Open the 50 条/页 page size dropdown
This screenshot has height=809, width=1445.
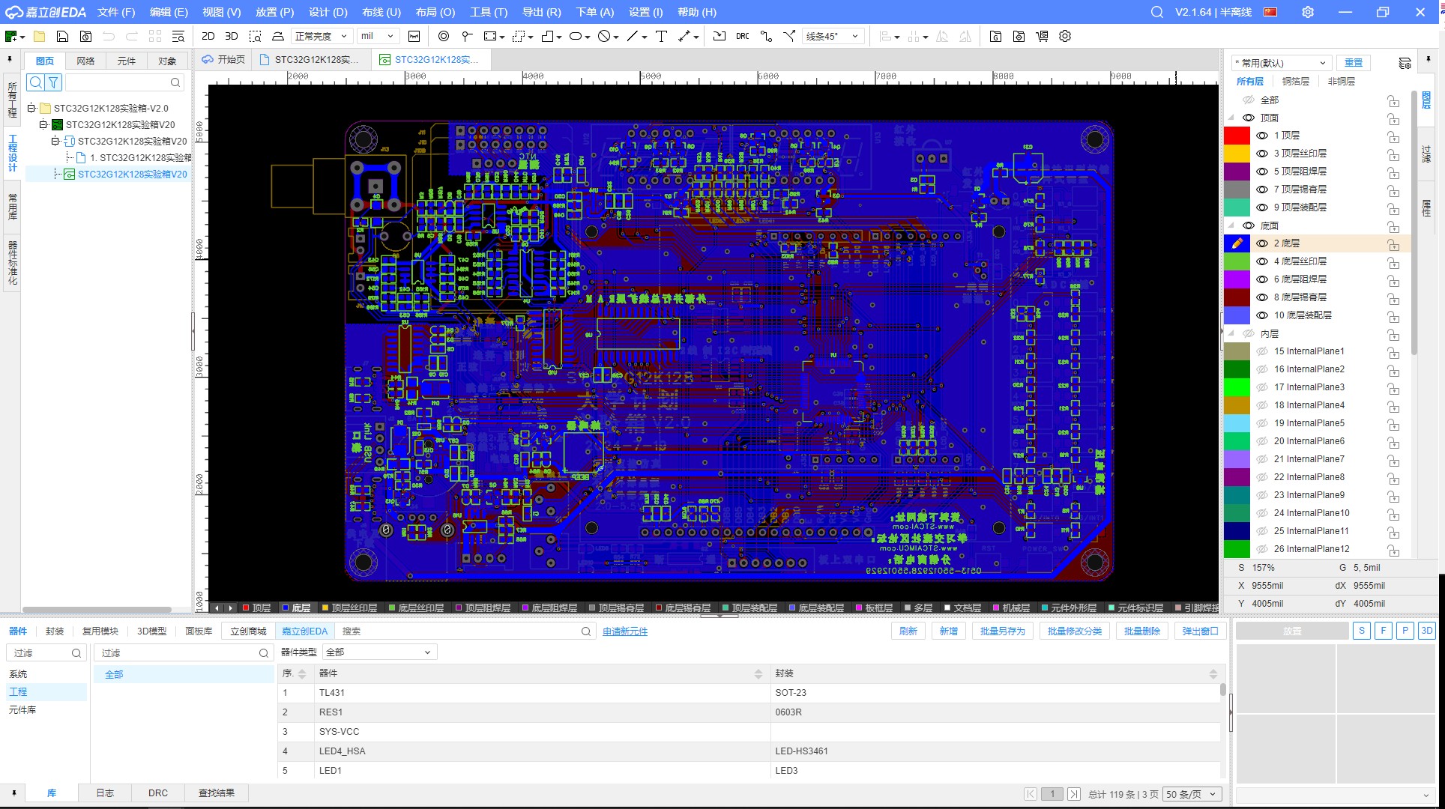click(x=1192, y=794)
